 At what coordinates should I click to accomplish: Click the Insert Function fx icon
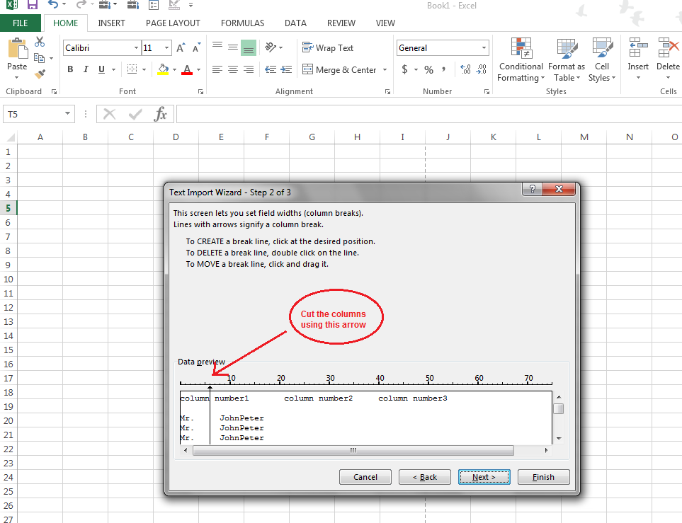click(161, 114)
